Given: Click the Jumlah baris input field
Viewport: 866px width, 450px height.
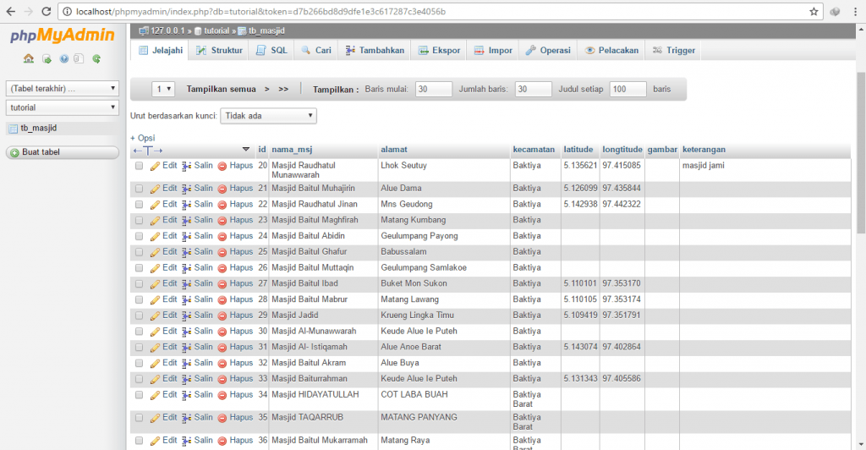Looking at the screenshot, I should [534, 89].
